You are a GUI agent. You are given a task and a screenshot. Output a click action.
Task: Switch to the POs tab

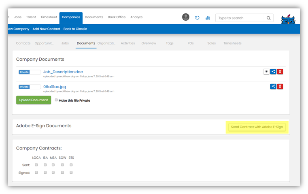pos(191,43)
